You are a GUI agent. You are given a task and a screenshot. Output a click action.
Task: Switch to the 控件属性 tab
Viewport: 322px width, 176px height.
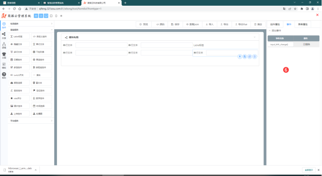[x=275, y=24]
